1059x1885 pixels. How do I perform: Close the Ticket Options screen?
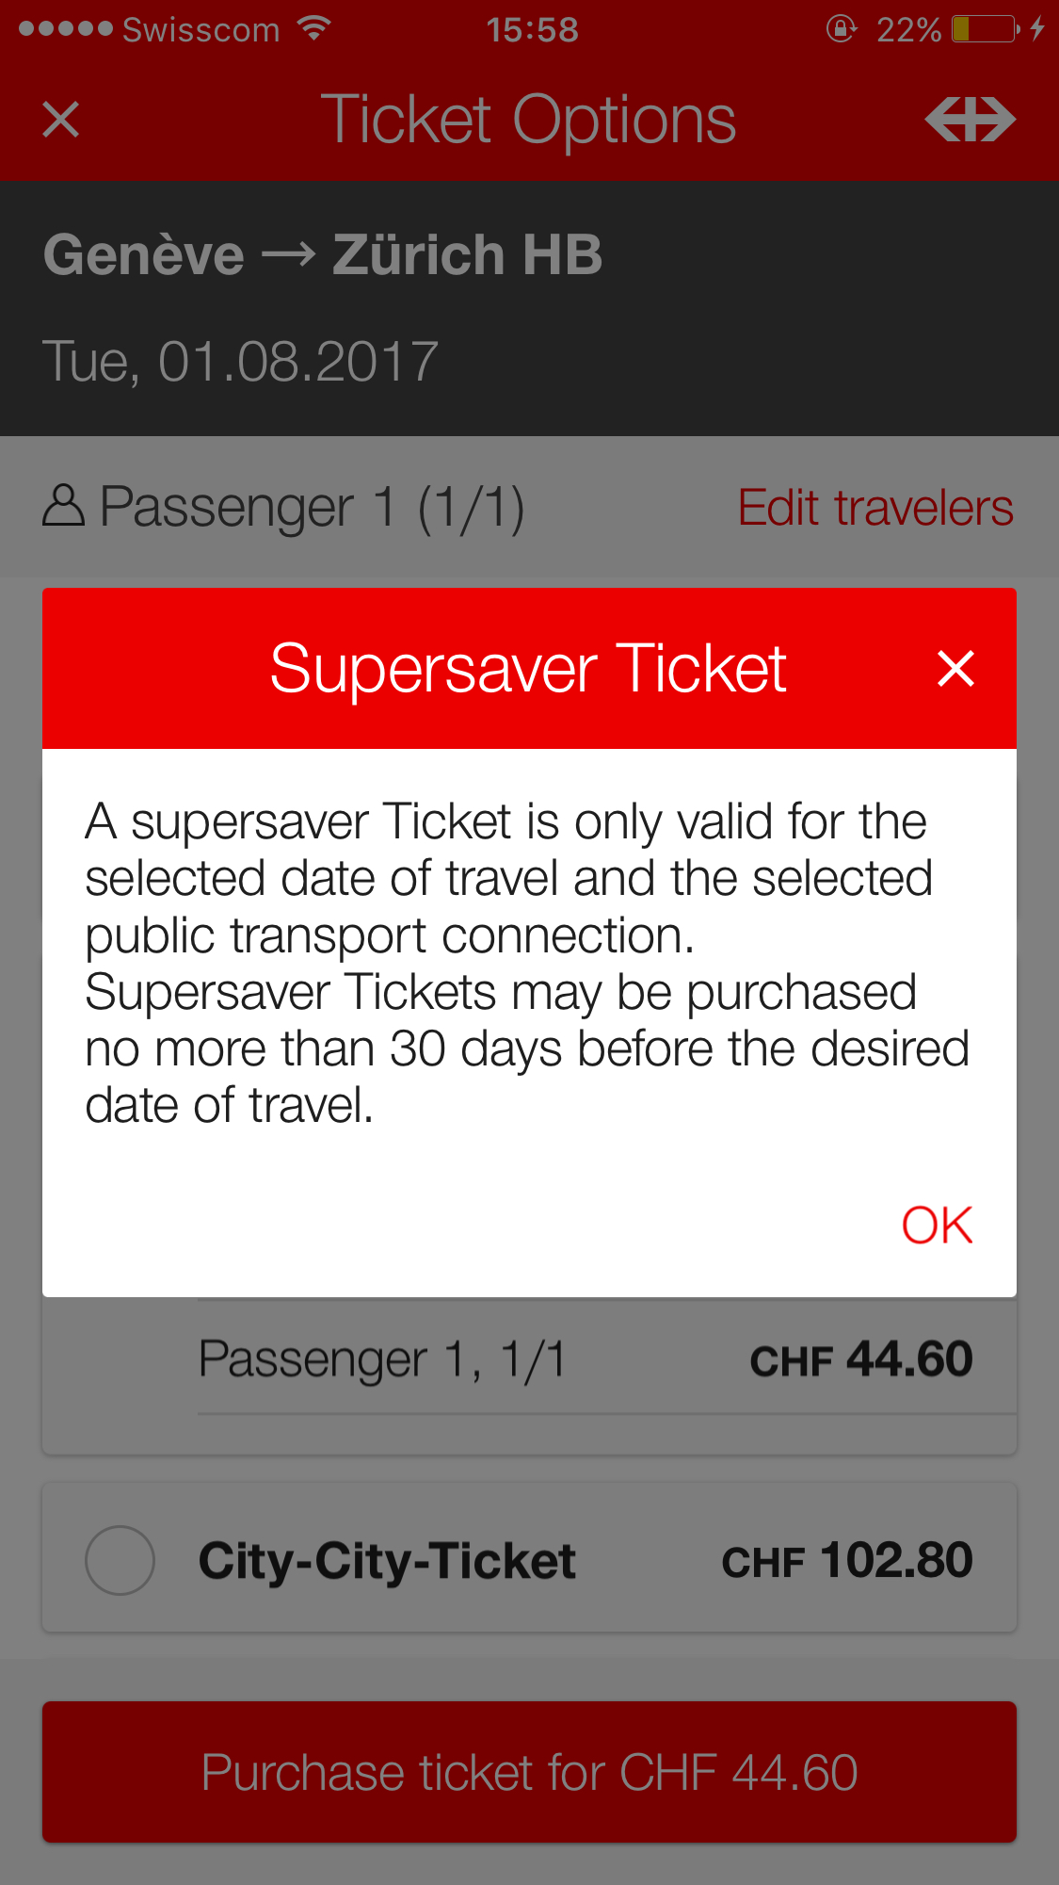click(x=61, y=120)
